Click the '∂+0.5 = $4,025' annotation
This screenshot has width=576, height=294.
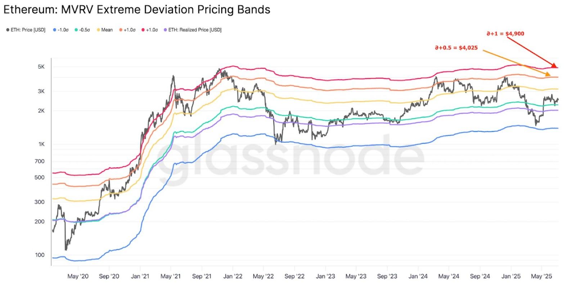456,48
